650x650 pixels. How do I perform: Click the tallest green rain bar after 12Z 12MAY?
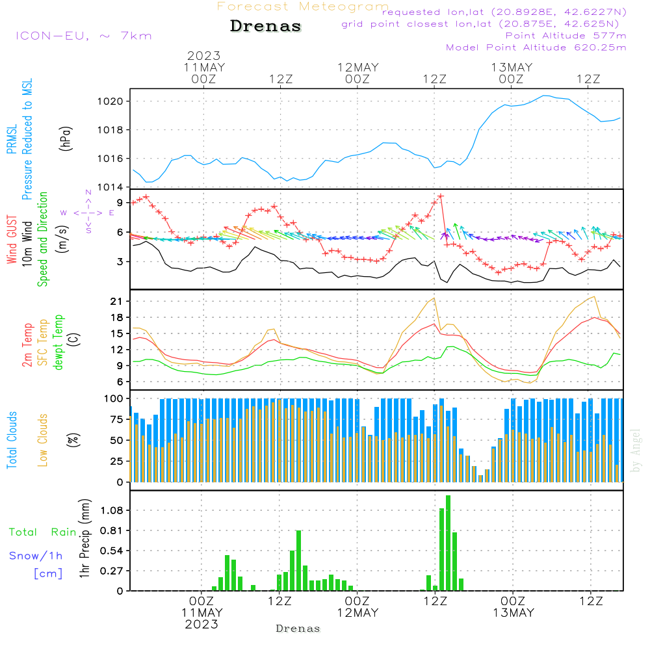click(448, 543)
